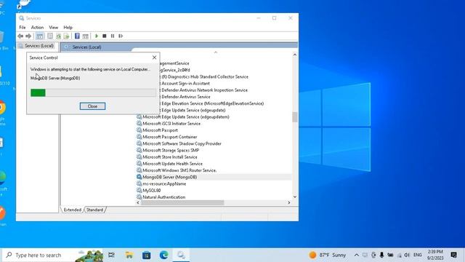
Task: Toggle Show/Hide Console Tree toolbar icon
Action: [39, 36]
